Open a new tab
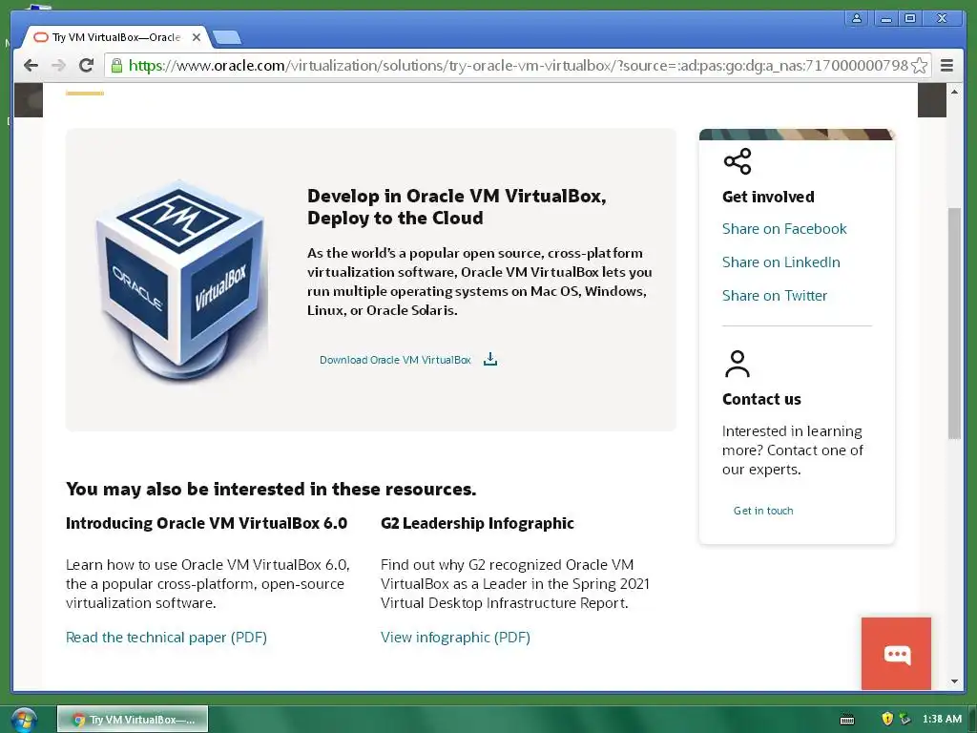Viewport: 977px width, 733px height. point(227,38)
